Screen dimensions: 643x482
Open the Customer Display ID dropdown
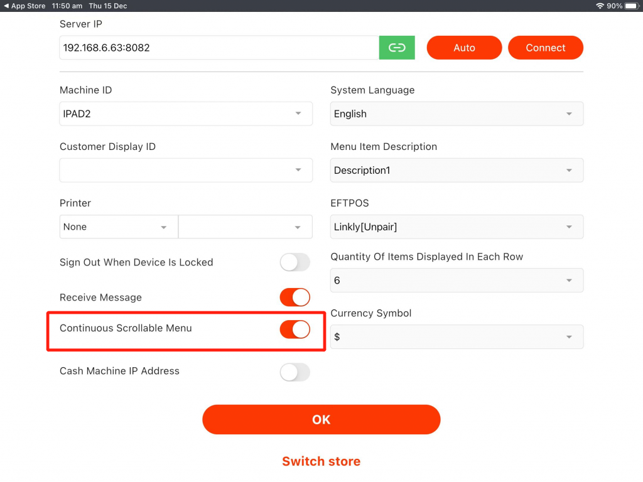tap(186, 170)
